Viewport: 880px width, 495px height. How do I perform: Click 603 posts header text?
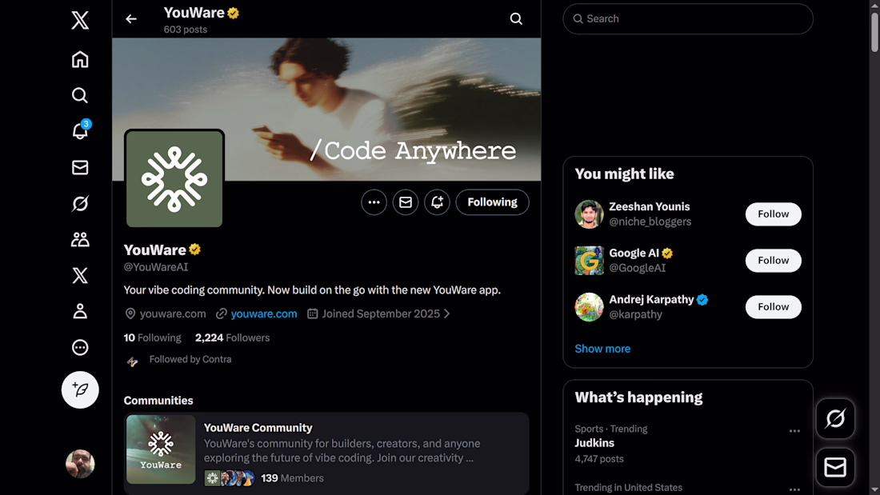[186, 30]
